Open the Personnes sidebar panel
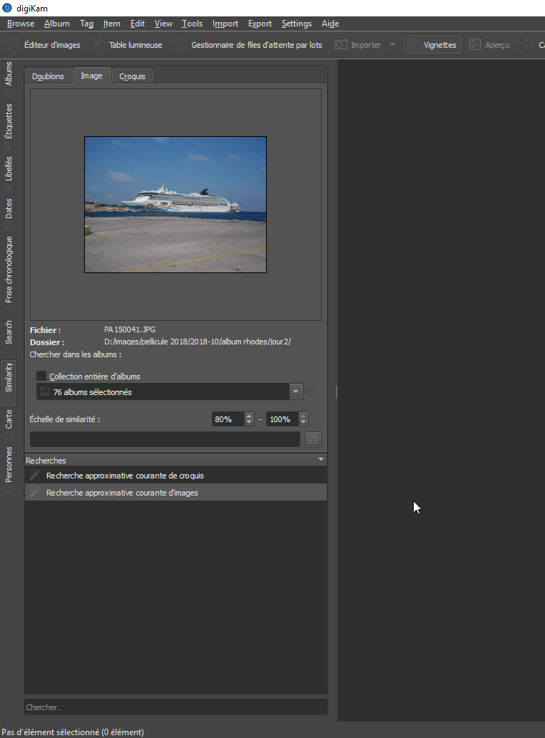 [x=9, y=464]
